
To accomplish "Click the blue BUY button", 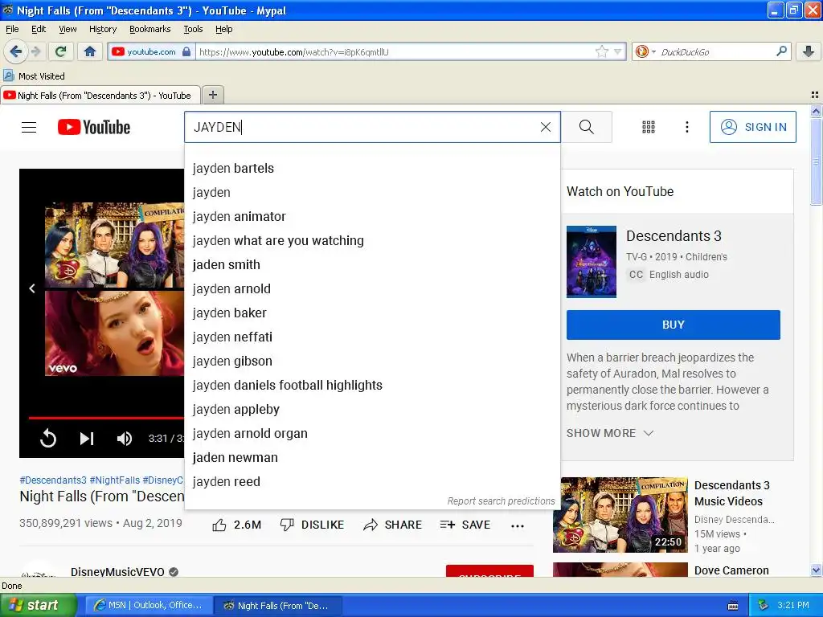I will point(674,325).
